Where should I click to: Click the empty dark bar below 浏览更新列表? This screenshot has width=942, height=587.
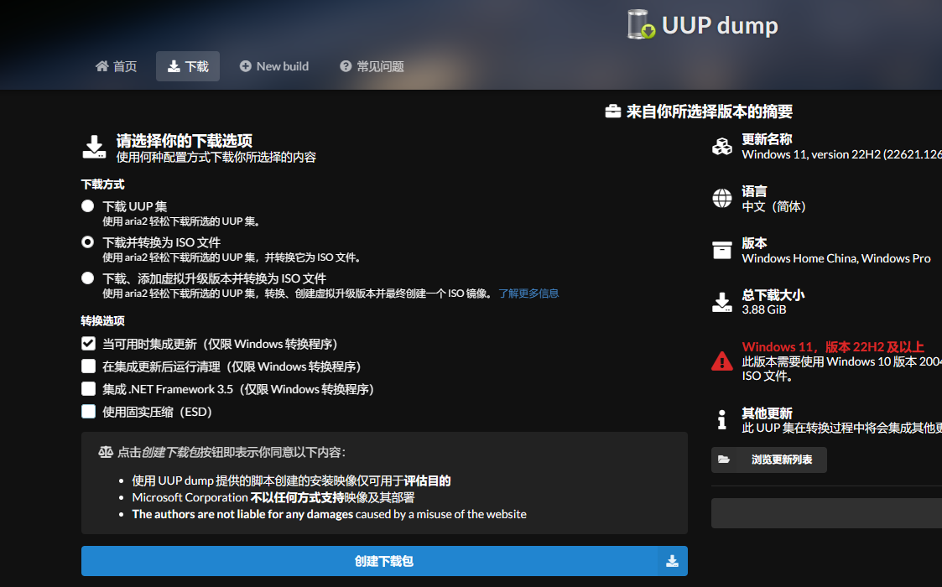coord(826,513)
